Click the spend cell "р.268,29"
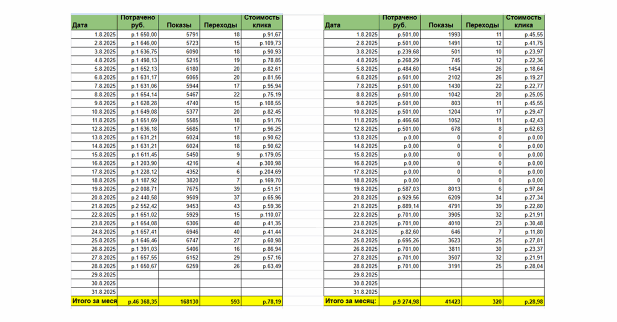 point(399,61)
